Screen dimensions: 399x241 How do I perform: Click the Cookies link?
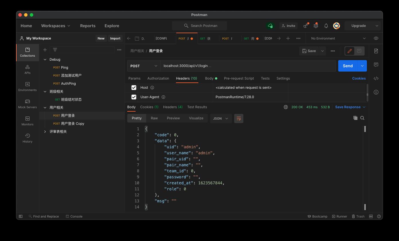click(x=359, y=78)
